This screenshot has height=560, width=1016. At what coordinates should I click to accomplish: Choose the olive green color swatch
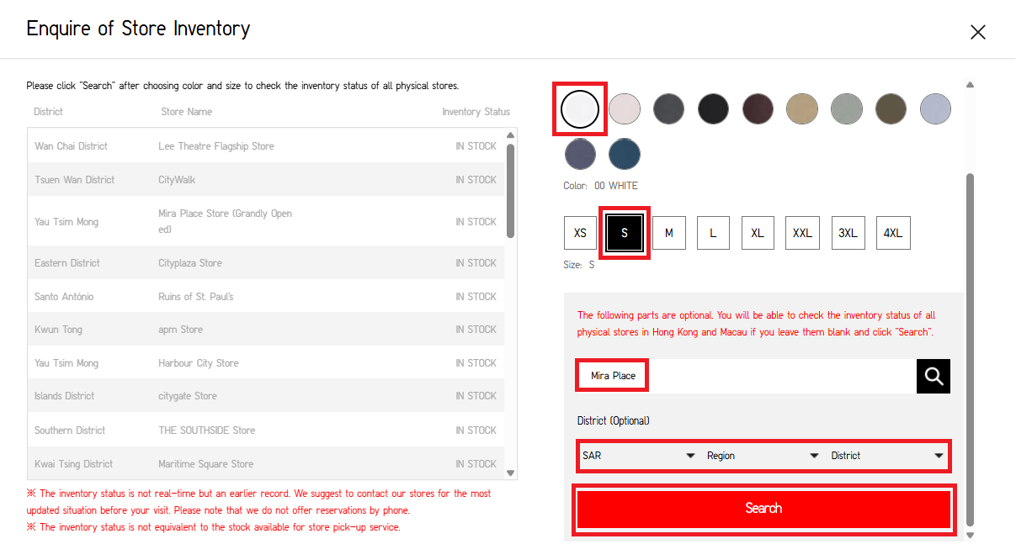coord(891,108)
